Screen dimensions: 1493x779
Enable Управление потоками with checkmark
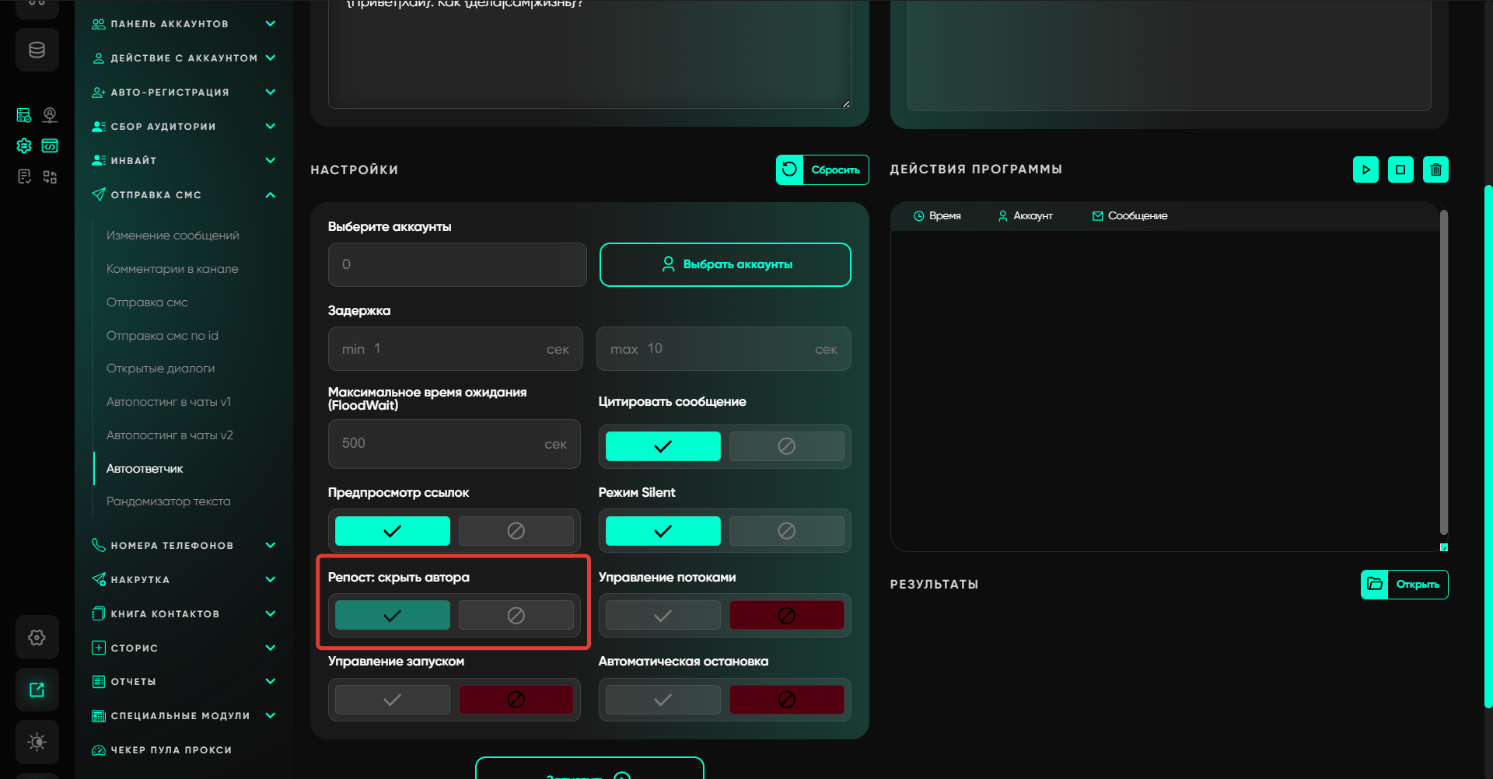pos(663,616)
